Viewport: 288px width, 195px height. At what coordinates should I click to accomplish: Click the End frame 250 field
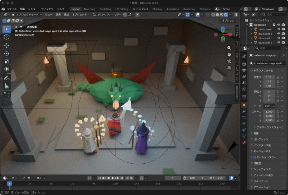coord(216,178)
